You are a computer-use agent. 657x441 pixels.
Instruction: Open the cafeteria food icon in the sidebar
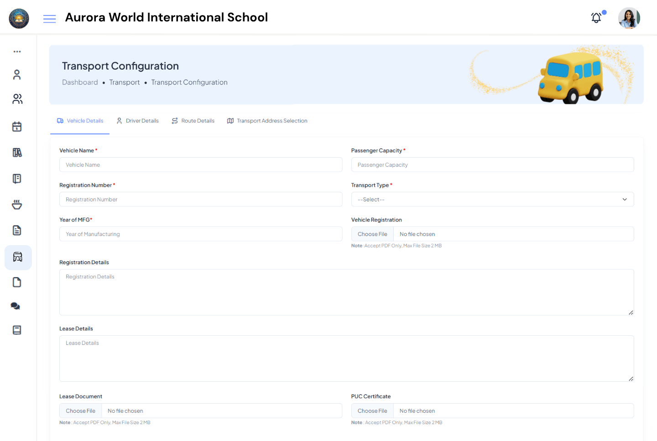click(x=17, y=204)
